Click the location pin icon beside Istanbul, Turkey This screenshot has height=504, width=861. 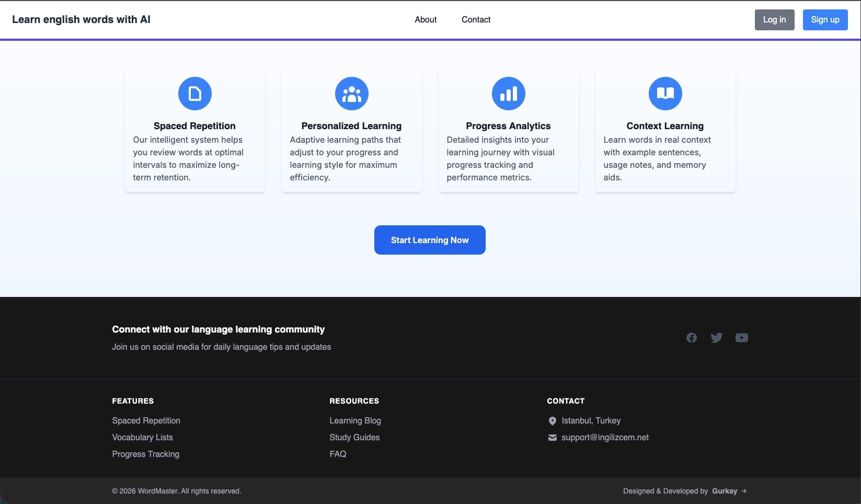[552, 420]
